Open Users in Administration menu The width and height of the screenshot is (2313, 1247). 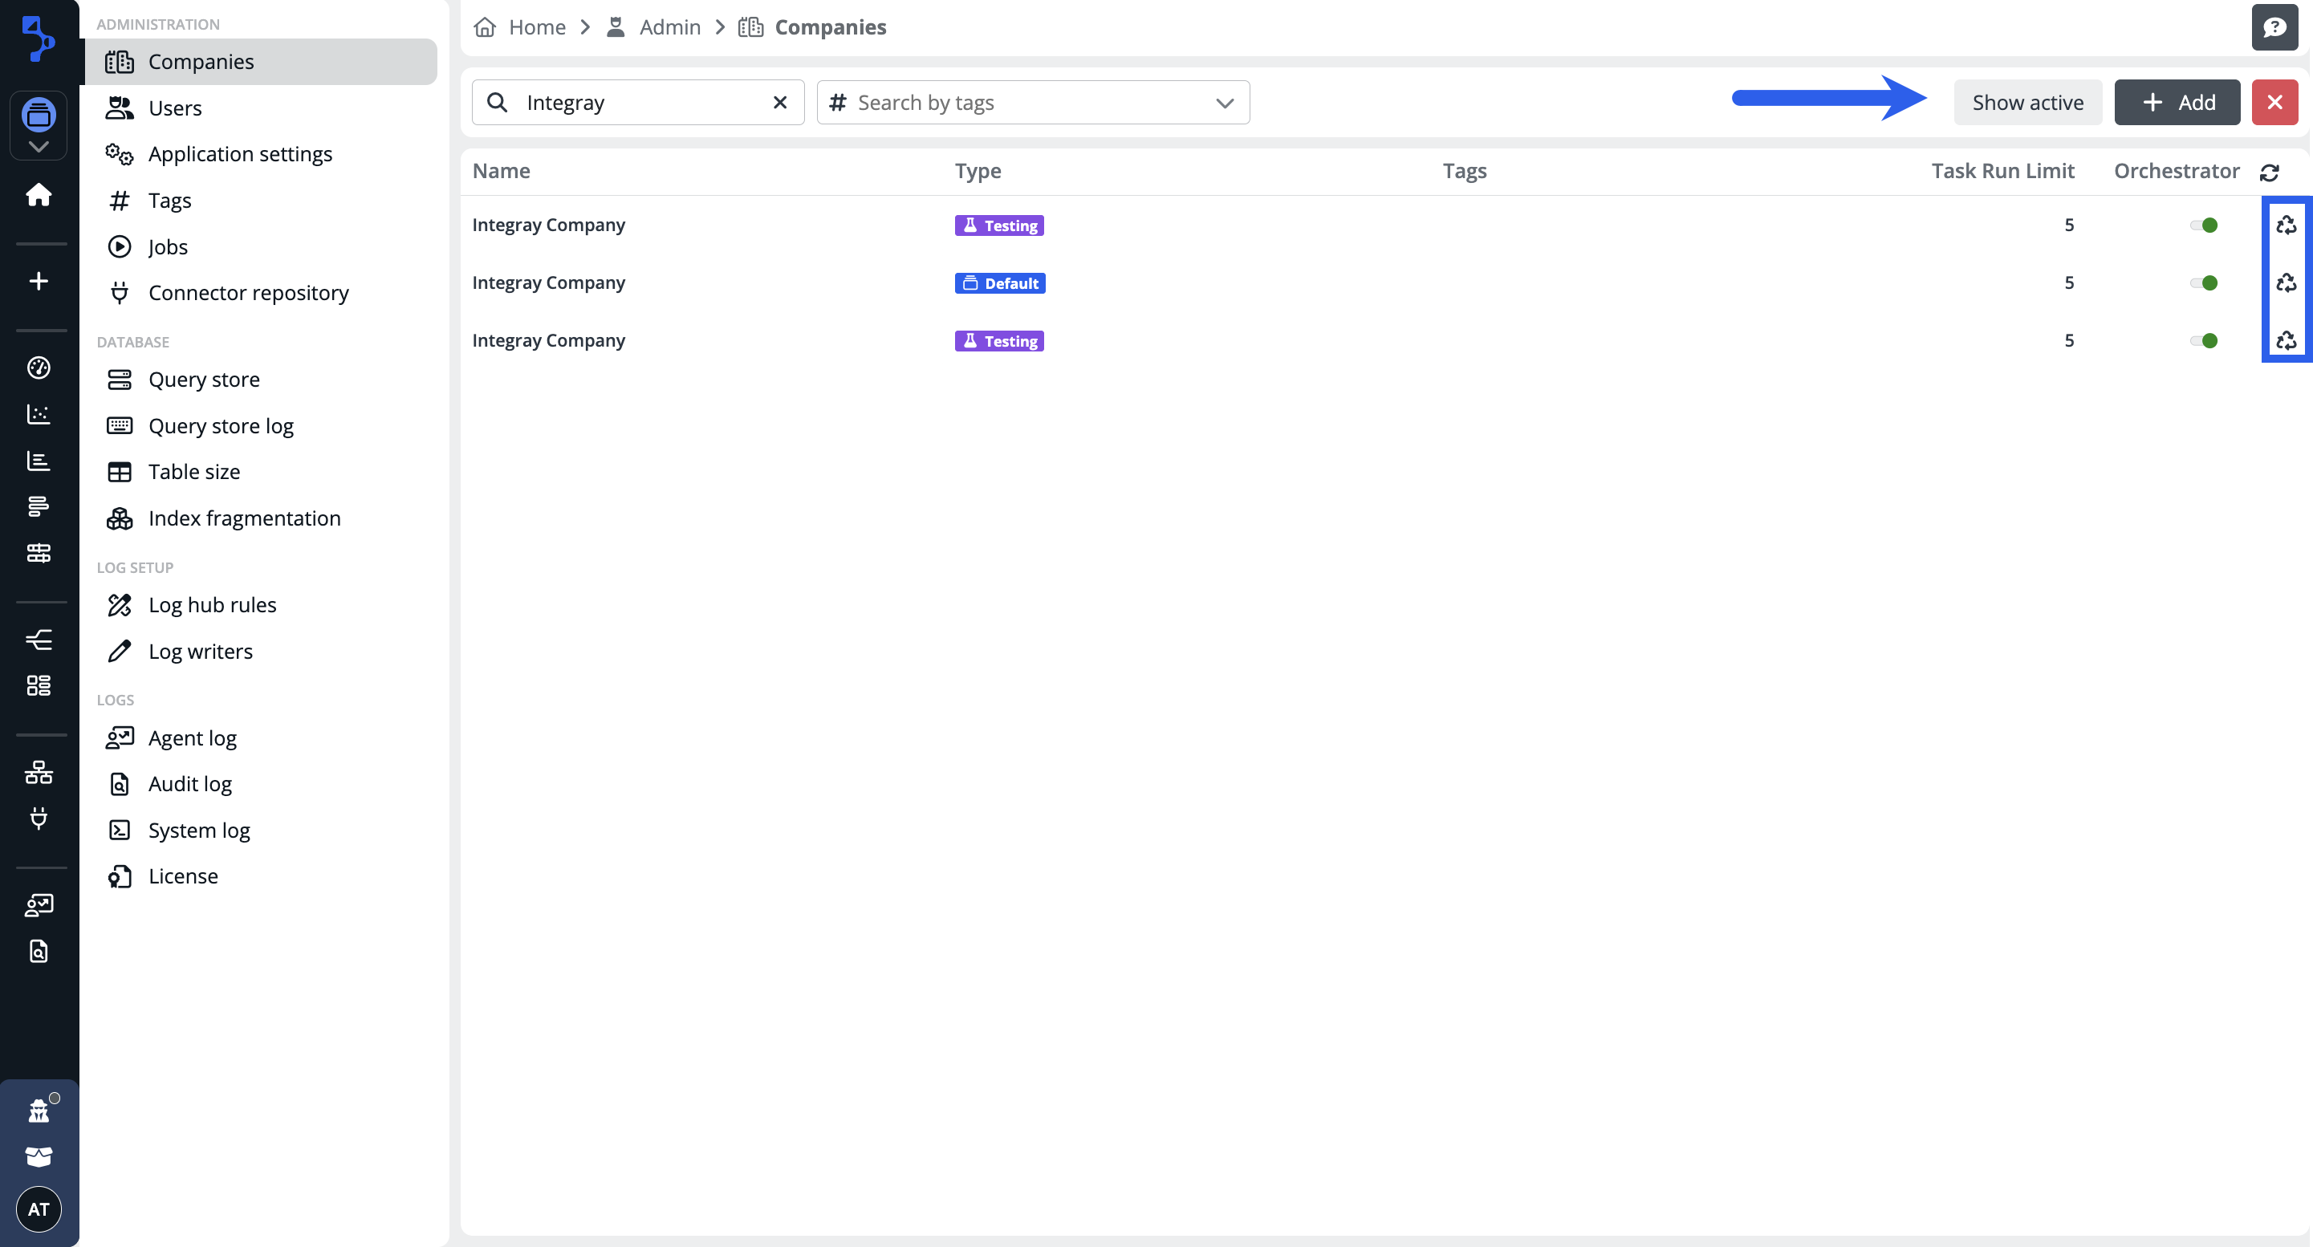(174, 108)
